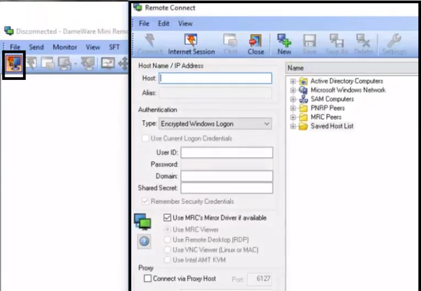Screen dimensions: 421x291
Task: Click the chat window icon in the DameWare main toolbar
Action: click(48, 64)
